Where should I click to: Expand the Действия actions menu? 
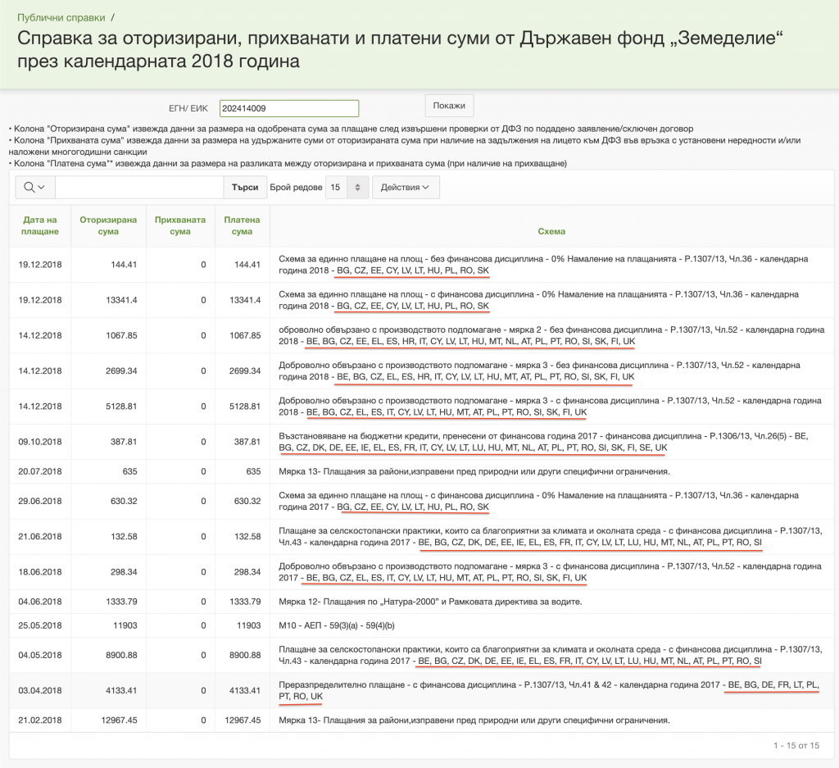coord(406,187)
